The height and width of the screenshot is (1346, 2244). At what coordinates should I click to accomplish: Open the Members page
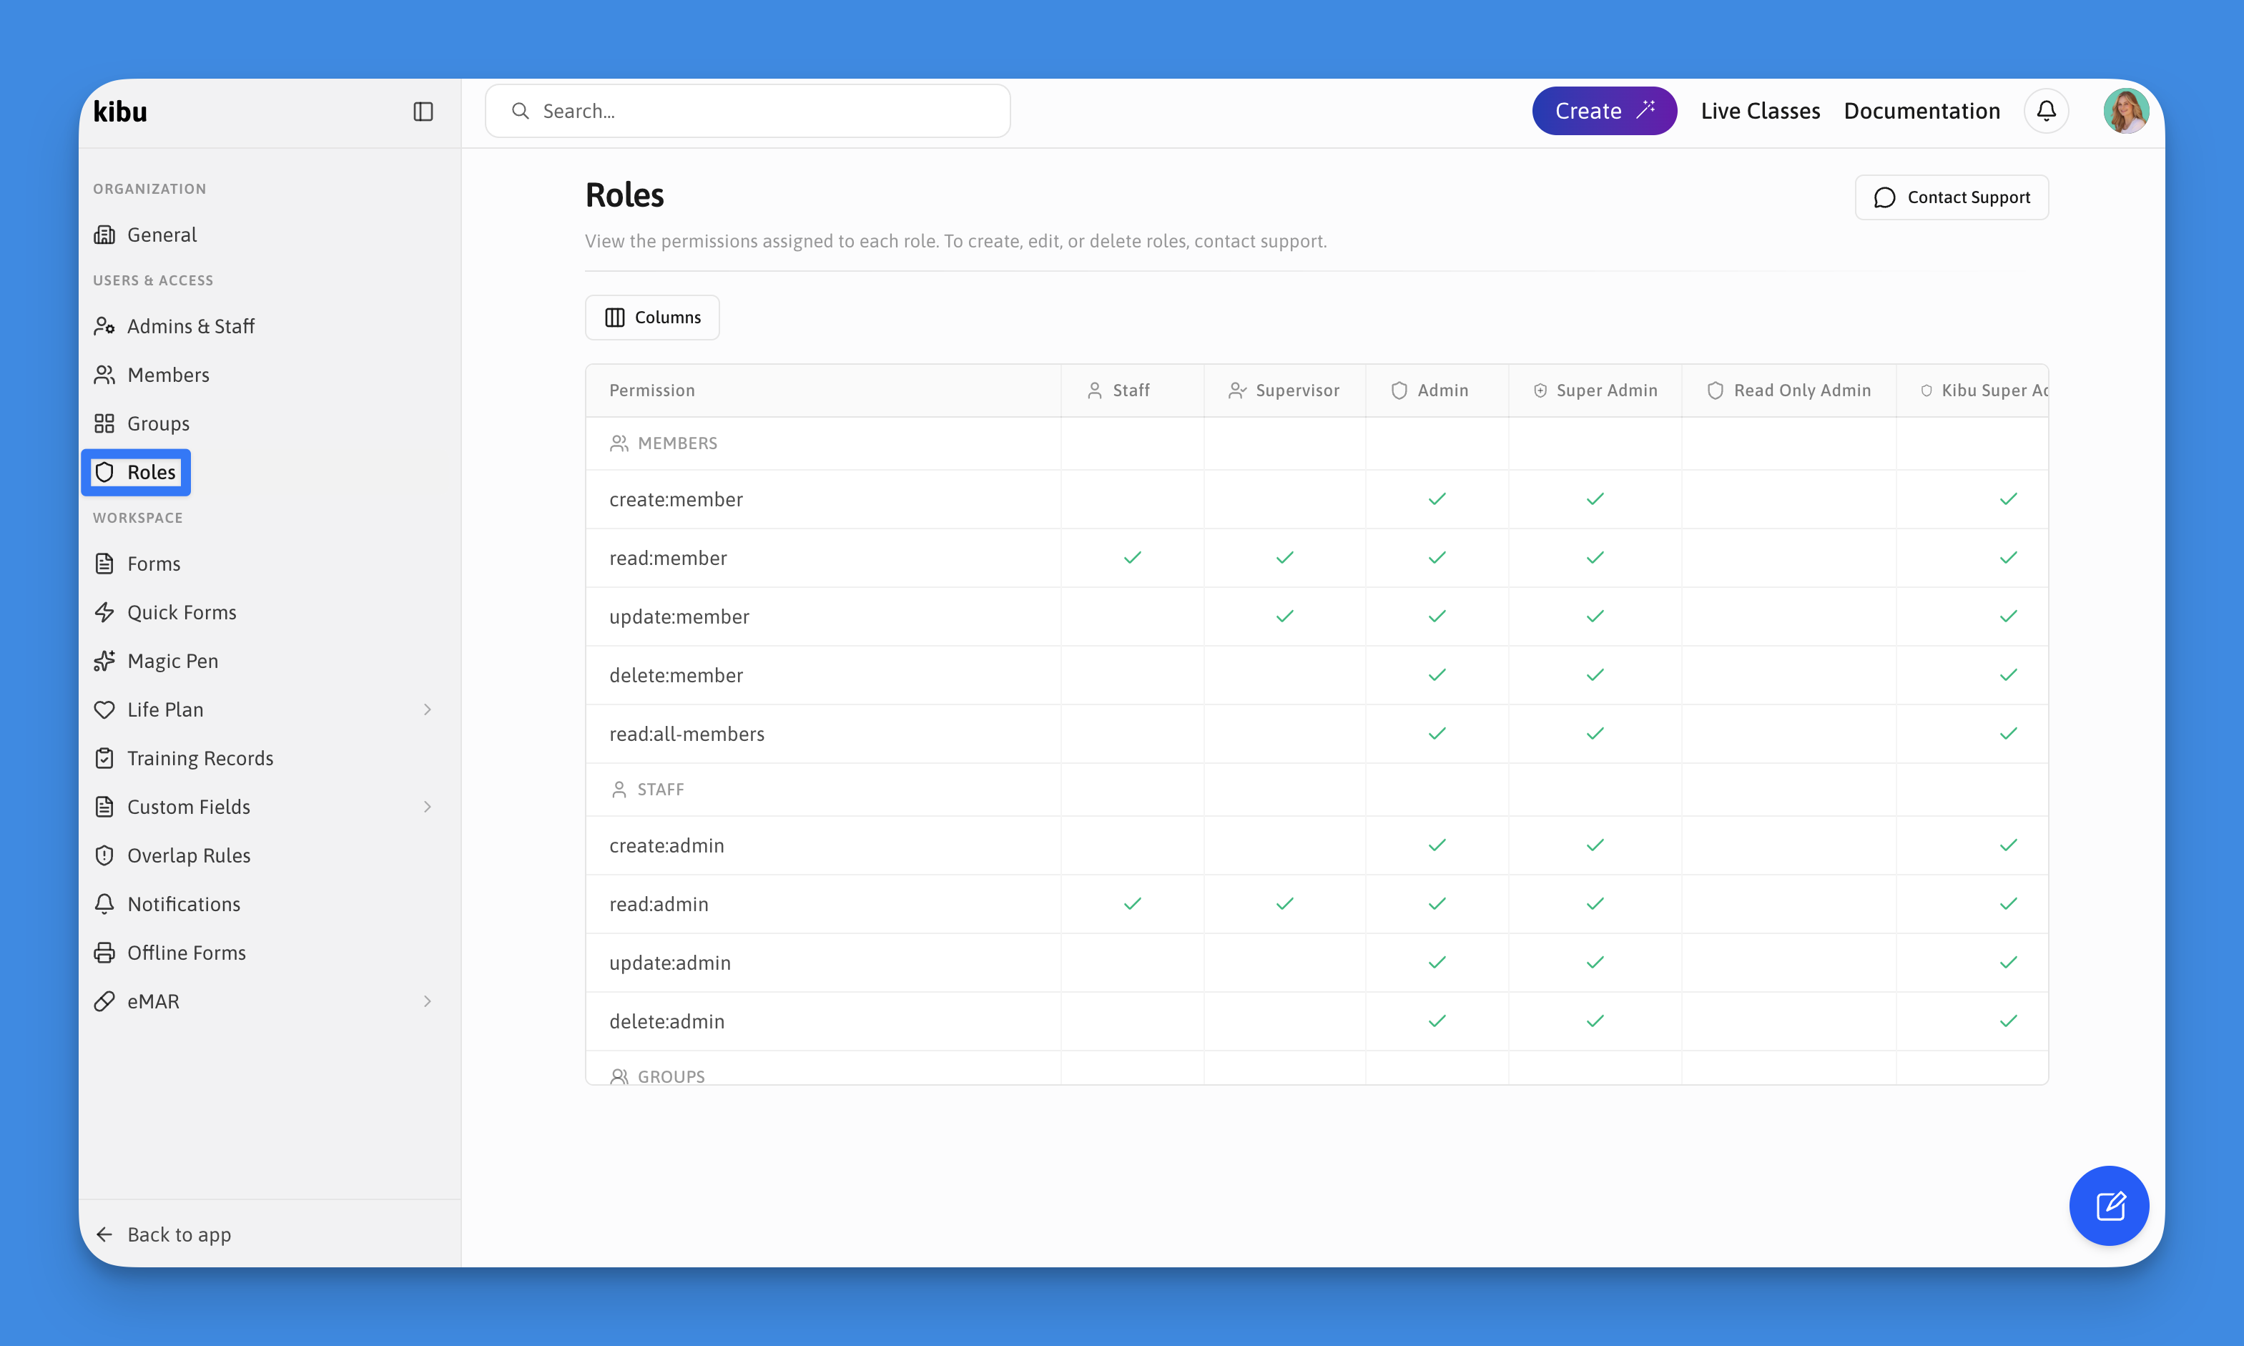tap(152, 375)
